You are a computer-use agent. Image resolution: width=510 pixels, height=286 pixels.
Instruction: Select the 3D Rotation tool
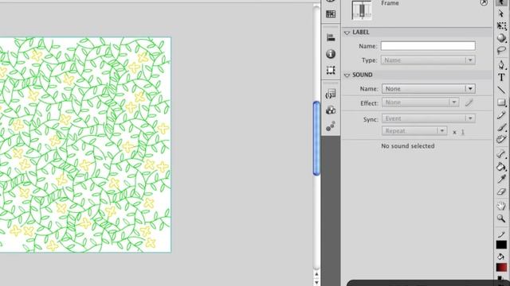[501, 38]
